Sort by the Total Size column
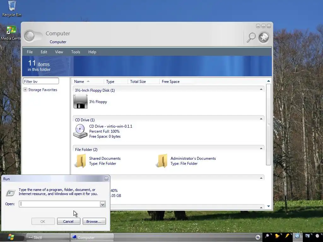 144,82
